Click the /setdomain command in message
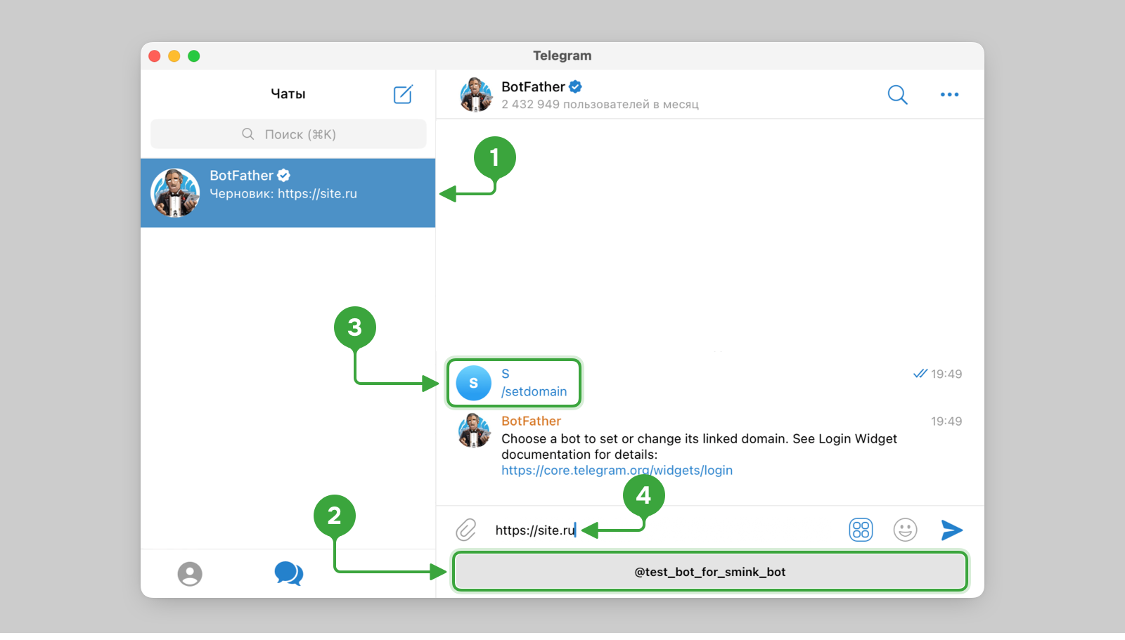Image resolution: width=1125 pixels, height=640 pixels. (534, 392)
